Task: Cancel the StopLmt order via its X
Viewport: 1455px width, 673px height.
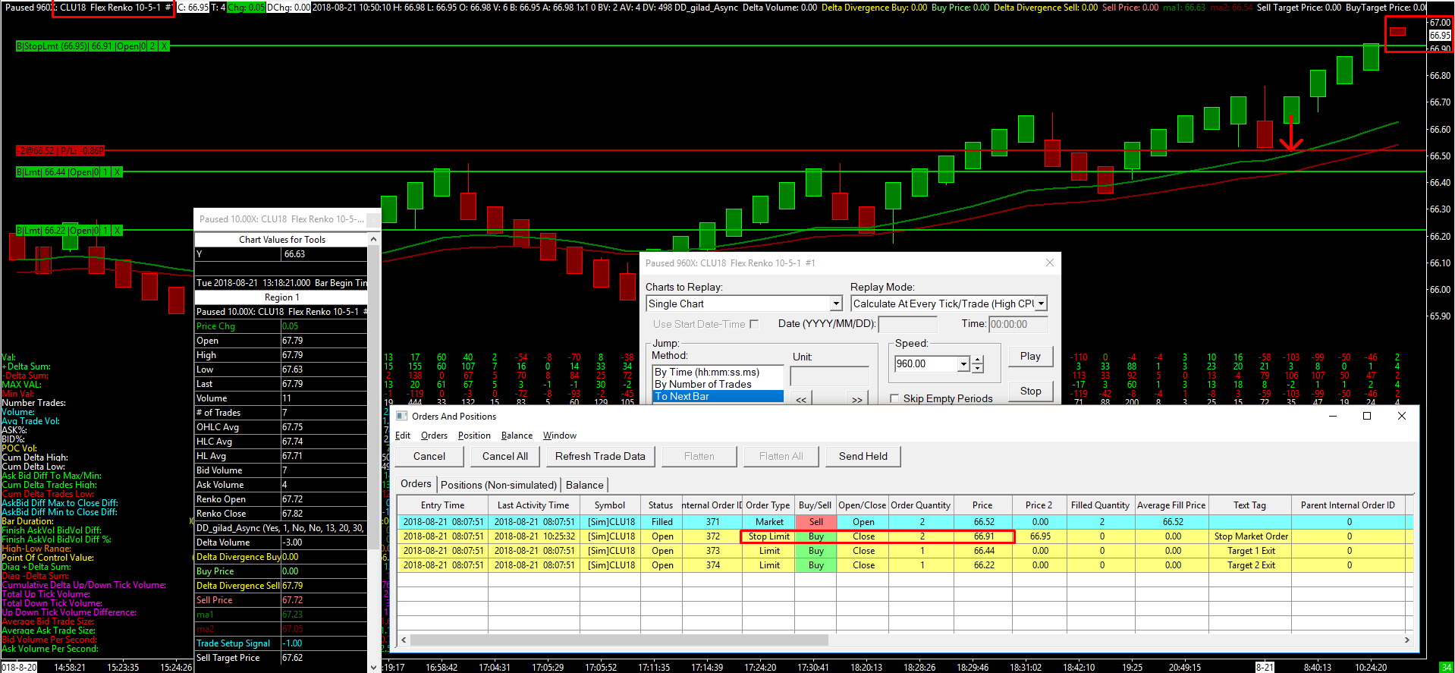Action: [164, 46]
